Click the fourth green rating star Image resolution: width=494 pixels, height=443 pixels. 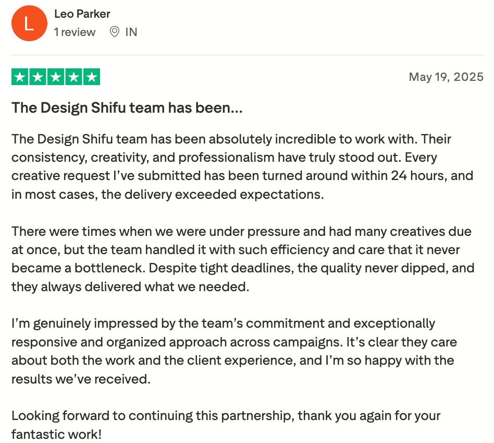pyautogui.click(x=73, y=77)
